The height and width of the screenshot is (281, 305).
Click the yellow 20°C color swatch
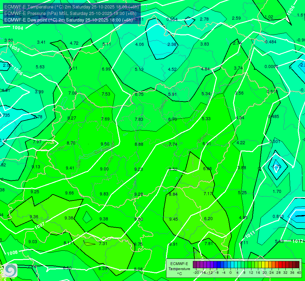[263, 265]
